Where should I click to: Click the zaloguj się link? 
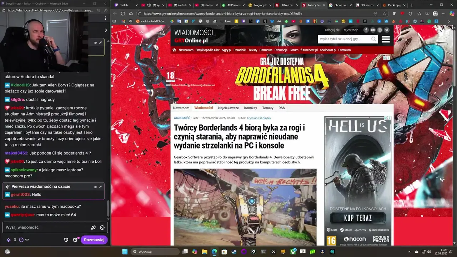tap(332, 30)
